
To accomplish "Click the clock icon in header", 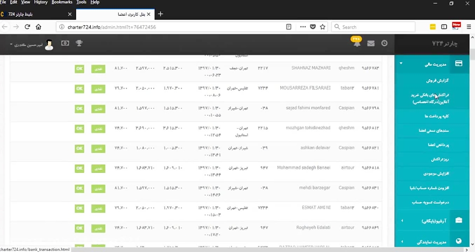I will tap(384, 43).
